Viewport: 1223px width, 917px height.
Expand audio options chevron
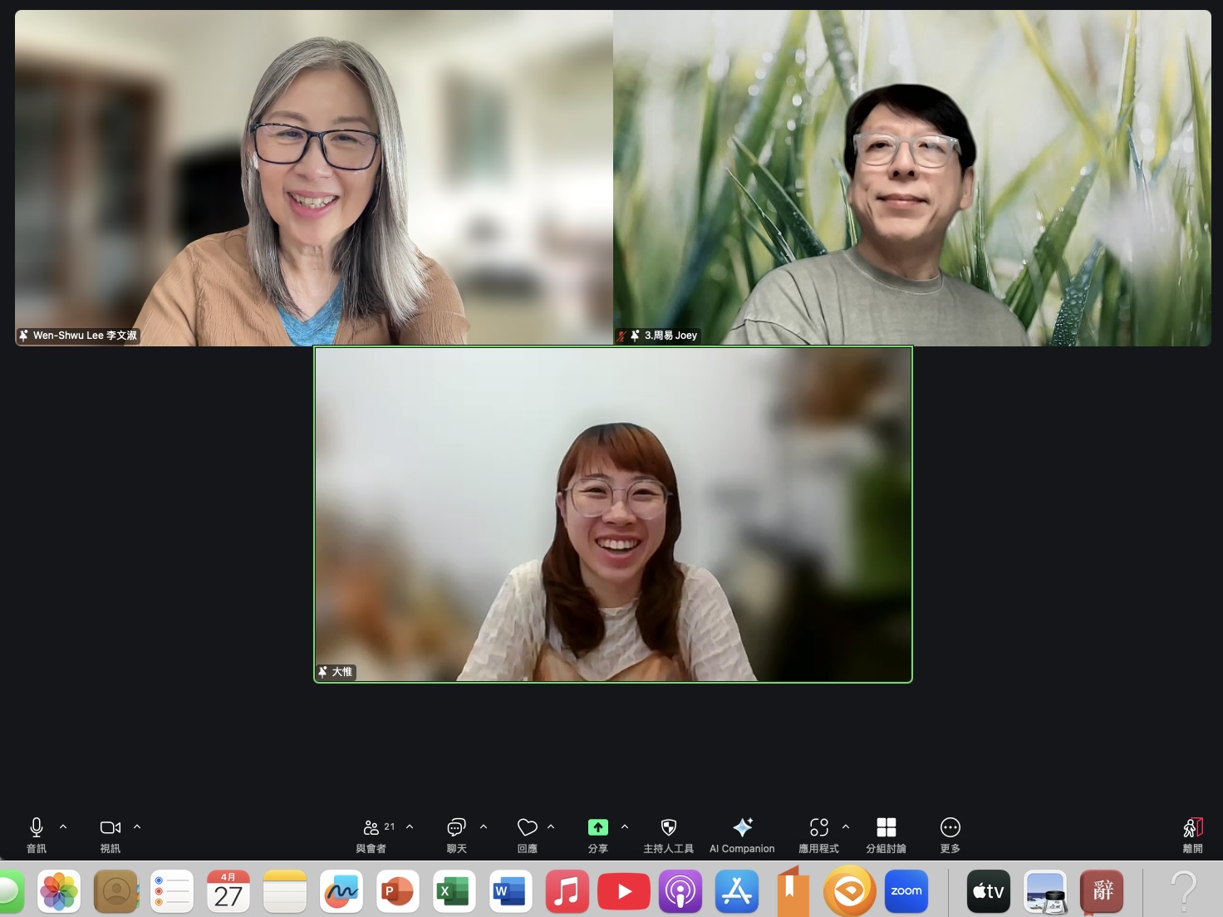coord(63,826)
